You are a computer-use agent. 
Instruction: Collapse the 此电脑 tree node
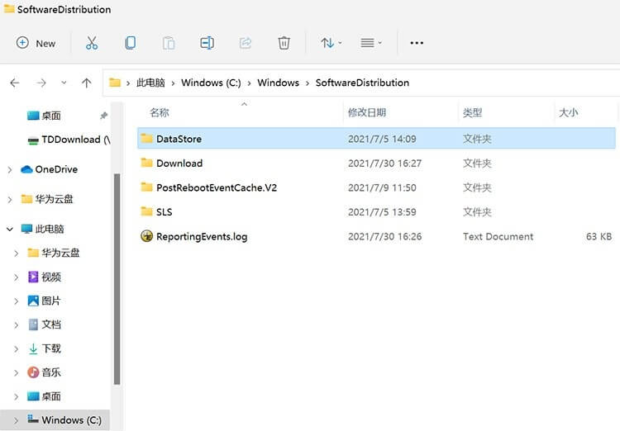coord(9,229)
